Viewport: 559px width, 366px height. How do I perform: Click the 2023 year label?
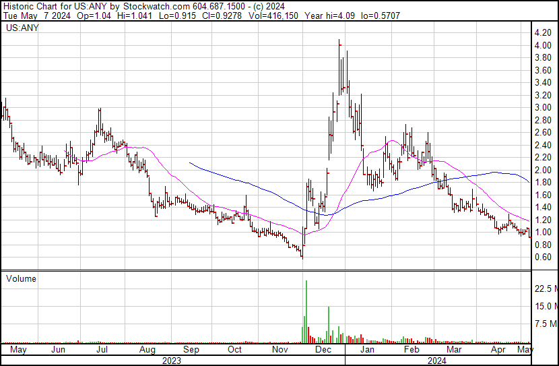(x=172, y=361)
